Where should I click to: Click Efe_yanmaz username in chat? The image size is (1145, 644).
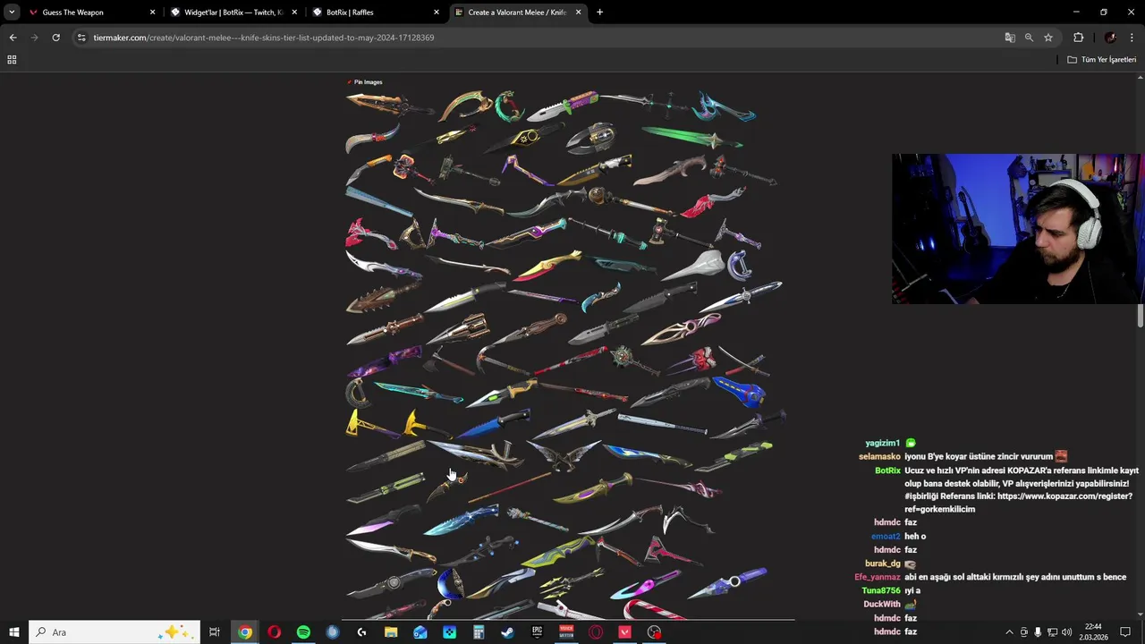point(878,577)
